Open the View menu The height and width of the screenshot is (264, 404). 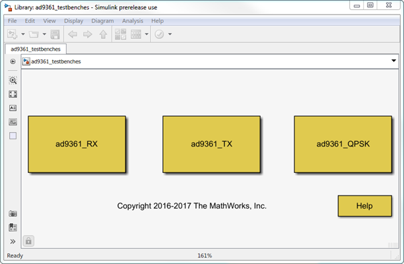click(50, 21)
